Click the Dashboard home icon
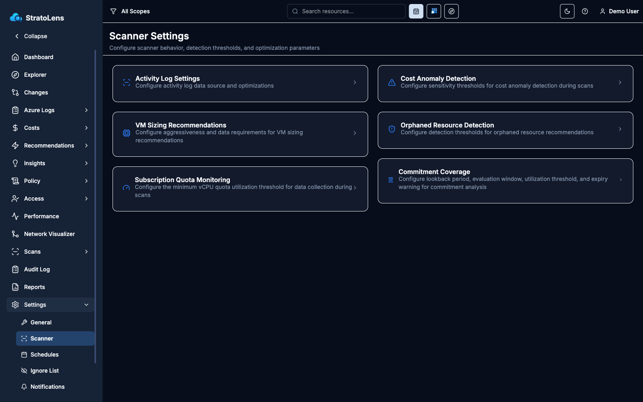 (15, 57)
